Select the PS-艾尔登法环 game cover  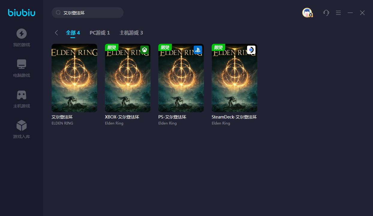(x=181, y=78)
